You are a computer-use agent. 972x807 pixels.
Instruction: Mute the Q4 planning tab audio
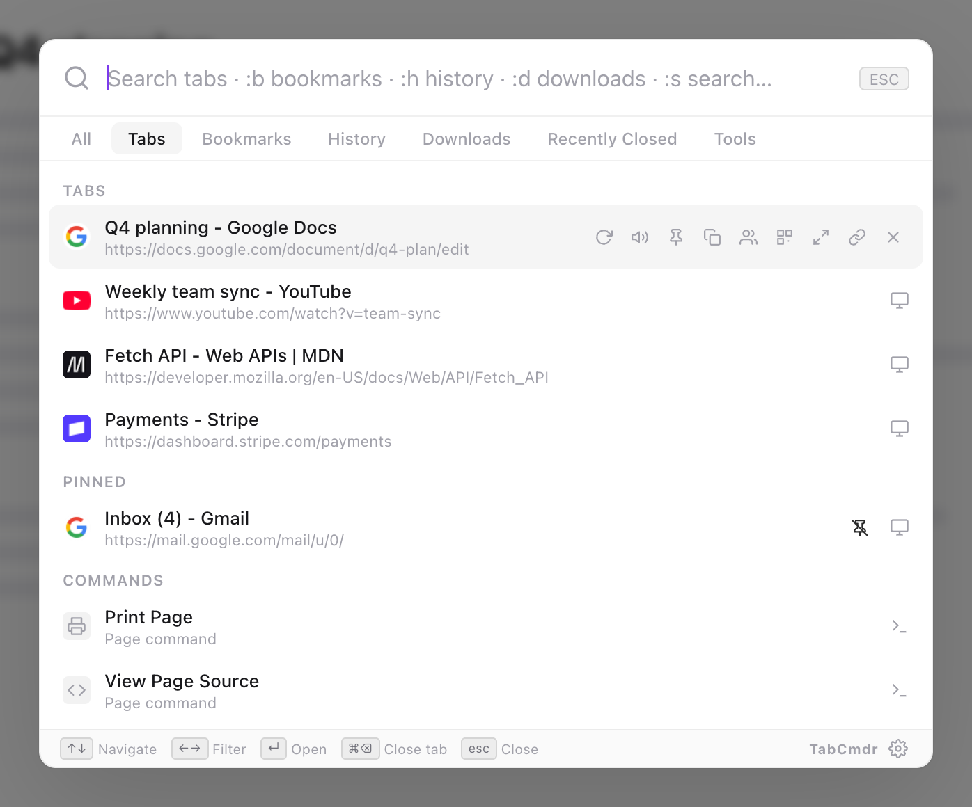(x=640, y=237)
